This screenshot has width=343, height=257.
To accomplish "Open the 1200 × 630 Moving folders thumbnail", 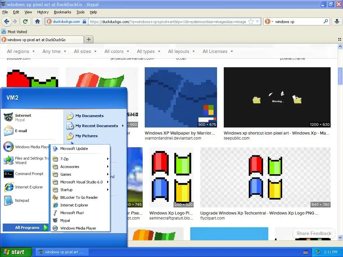I will (277, 97).
